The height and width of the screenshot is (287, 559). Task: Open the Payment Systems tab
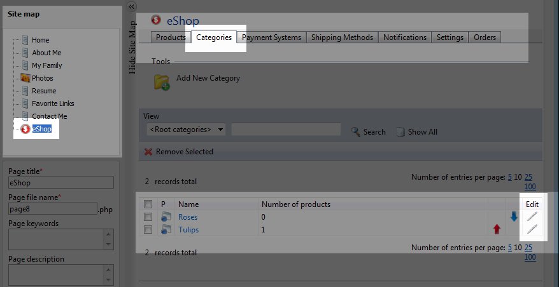pos(271,37)
